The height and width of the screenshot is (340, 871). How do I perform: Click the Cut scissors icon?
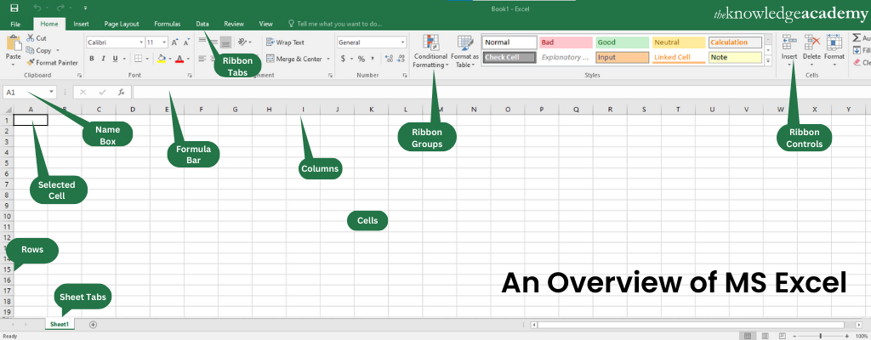[x=31, y=38]
